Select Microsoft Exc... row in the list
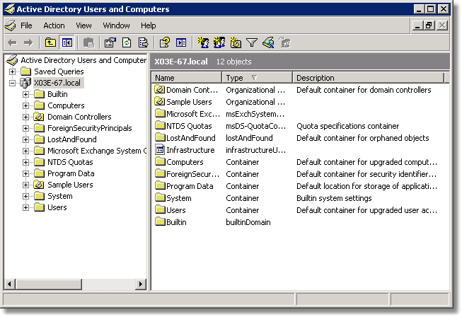Screen dimensions: 462x317 (187, 114)
